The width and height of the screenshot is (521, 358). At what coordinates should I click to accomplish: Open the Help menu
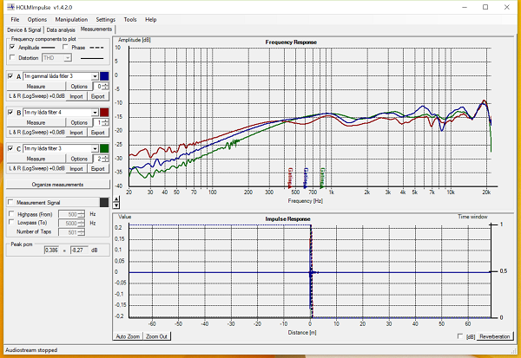click(x=151, y=20)
